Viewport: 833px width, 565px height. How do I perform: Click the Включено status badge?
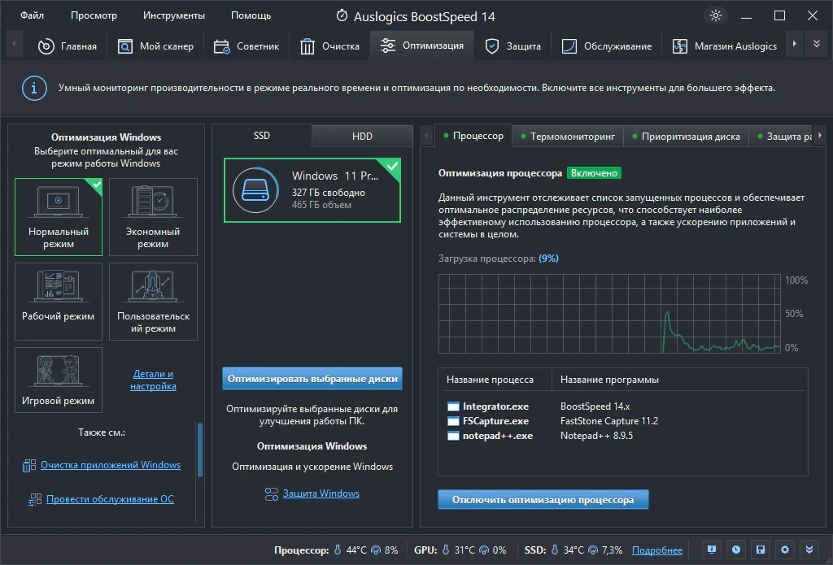pos(594,173)
